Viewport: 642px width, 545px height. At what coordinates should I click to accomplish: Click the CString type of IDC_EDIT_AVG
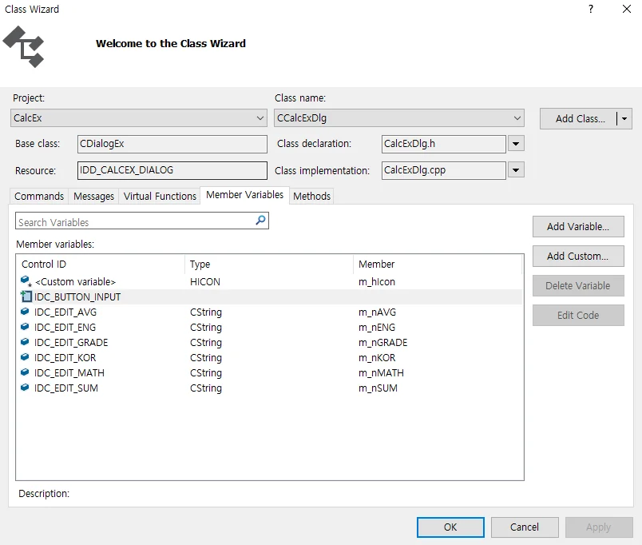click(x=206, y=312)
